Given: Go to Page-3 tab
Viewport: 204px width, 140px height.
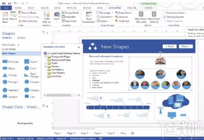Looking at the screenshot, I should [x=85, y=133].
